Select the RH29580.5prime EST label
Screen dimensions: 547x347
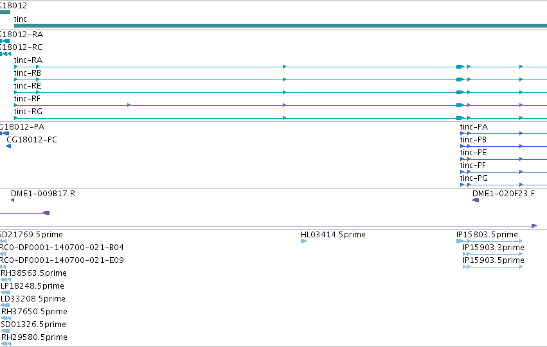[x=34, y=338]
